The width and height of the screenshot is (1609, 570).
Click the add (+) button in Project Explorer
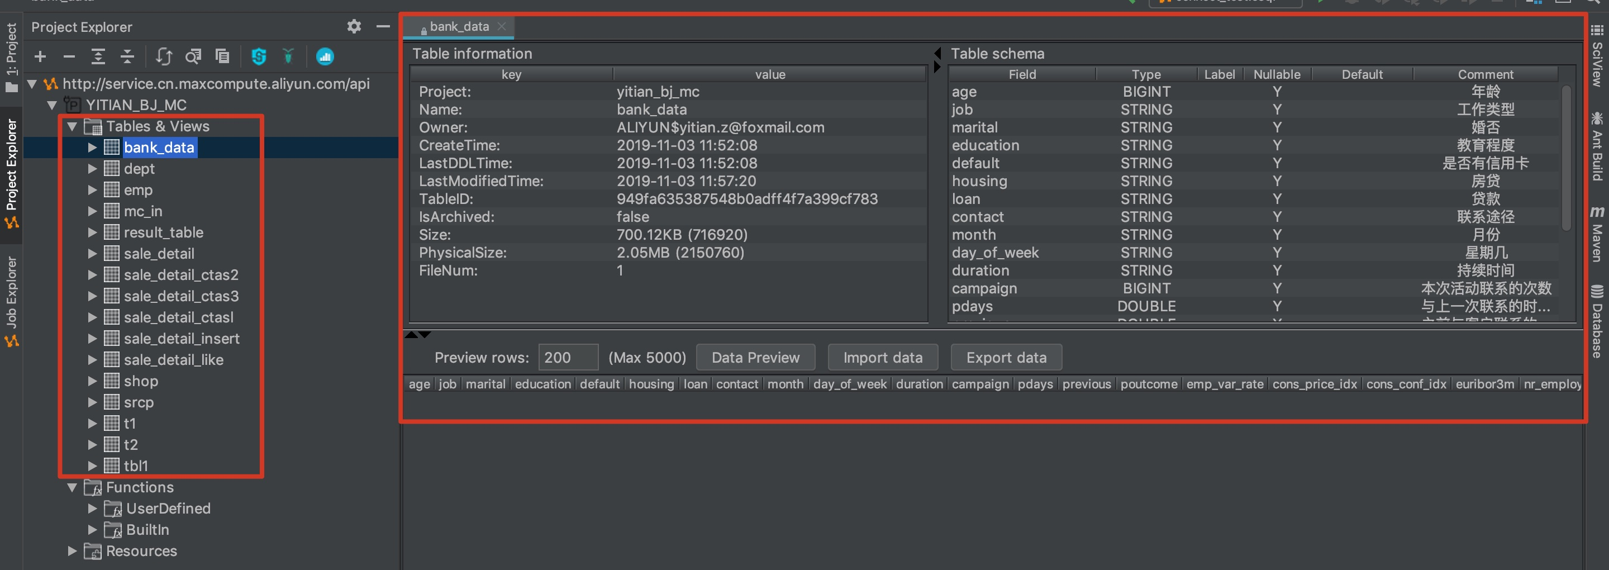[39, 56]
